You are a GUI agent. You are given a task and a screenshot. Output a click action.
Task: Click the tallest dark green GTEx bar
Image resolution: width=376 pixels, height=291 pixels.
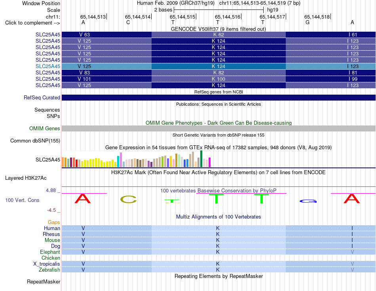[x=201, y=159]
